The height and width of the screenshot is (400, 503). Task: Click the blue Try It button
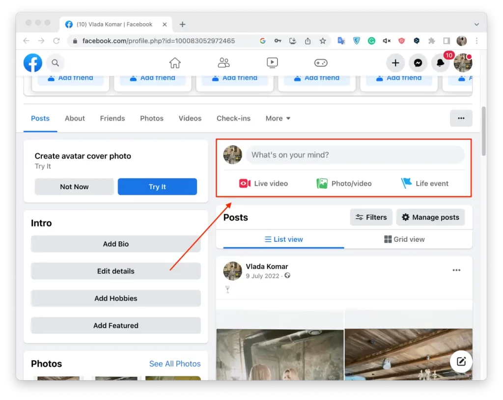pos(157,187)
